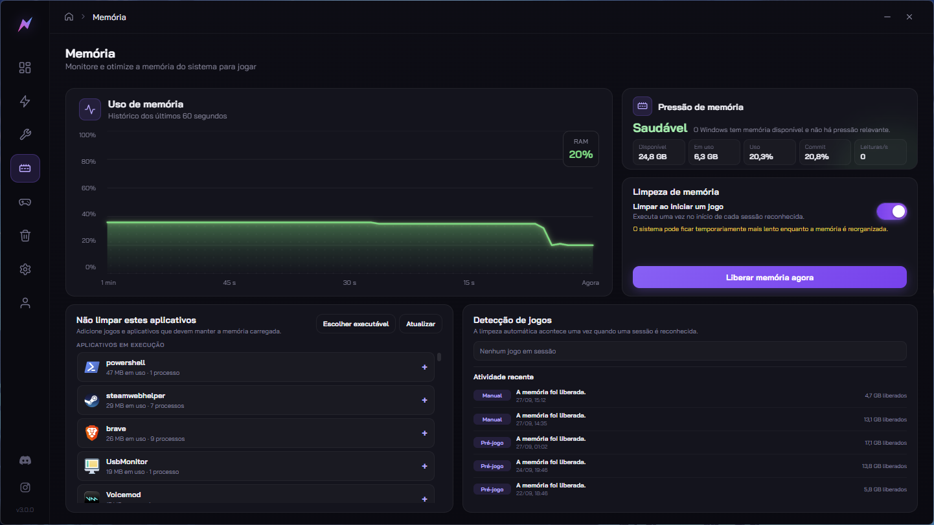Image resolution: width=934 pixels, height=525 pixels.
Task: Open the user profile icon
Action: (25, 302)
